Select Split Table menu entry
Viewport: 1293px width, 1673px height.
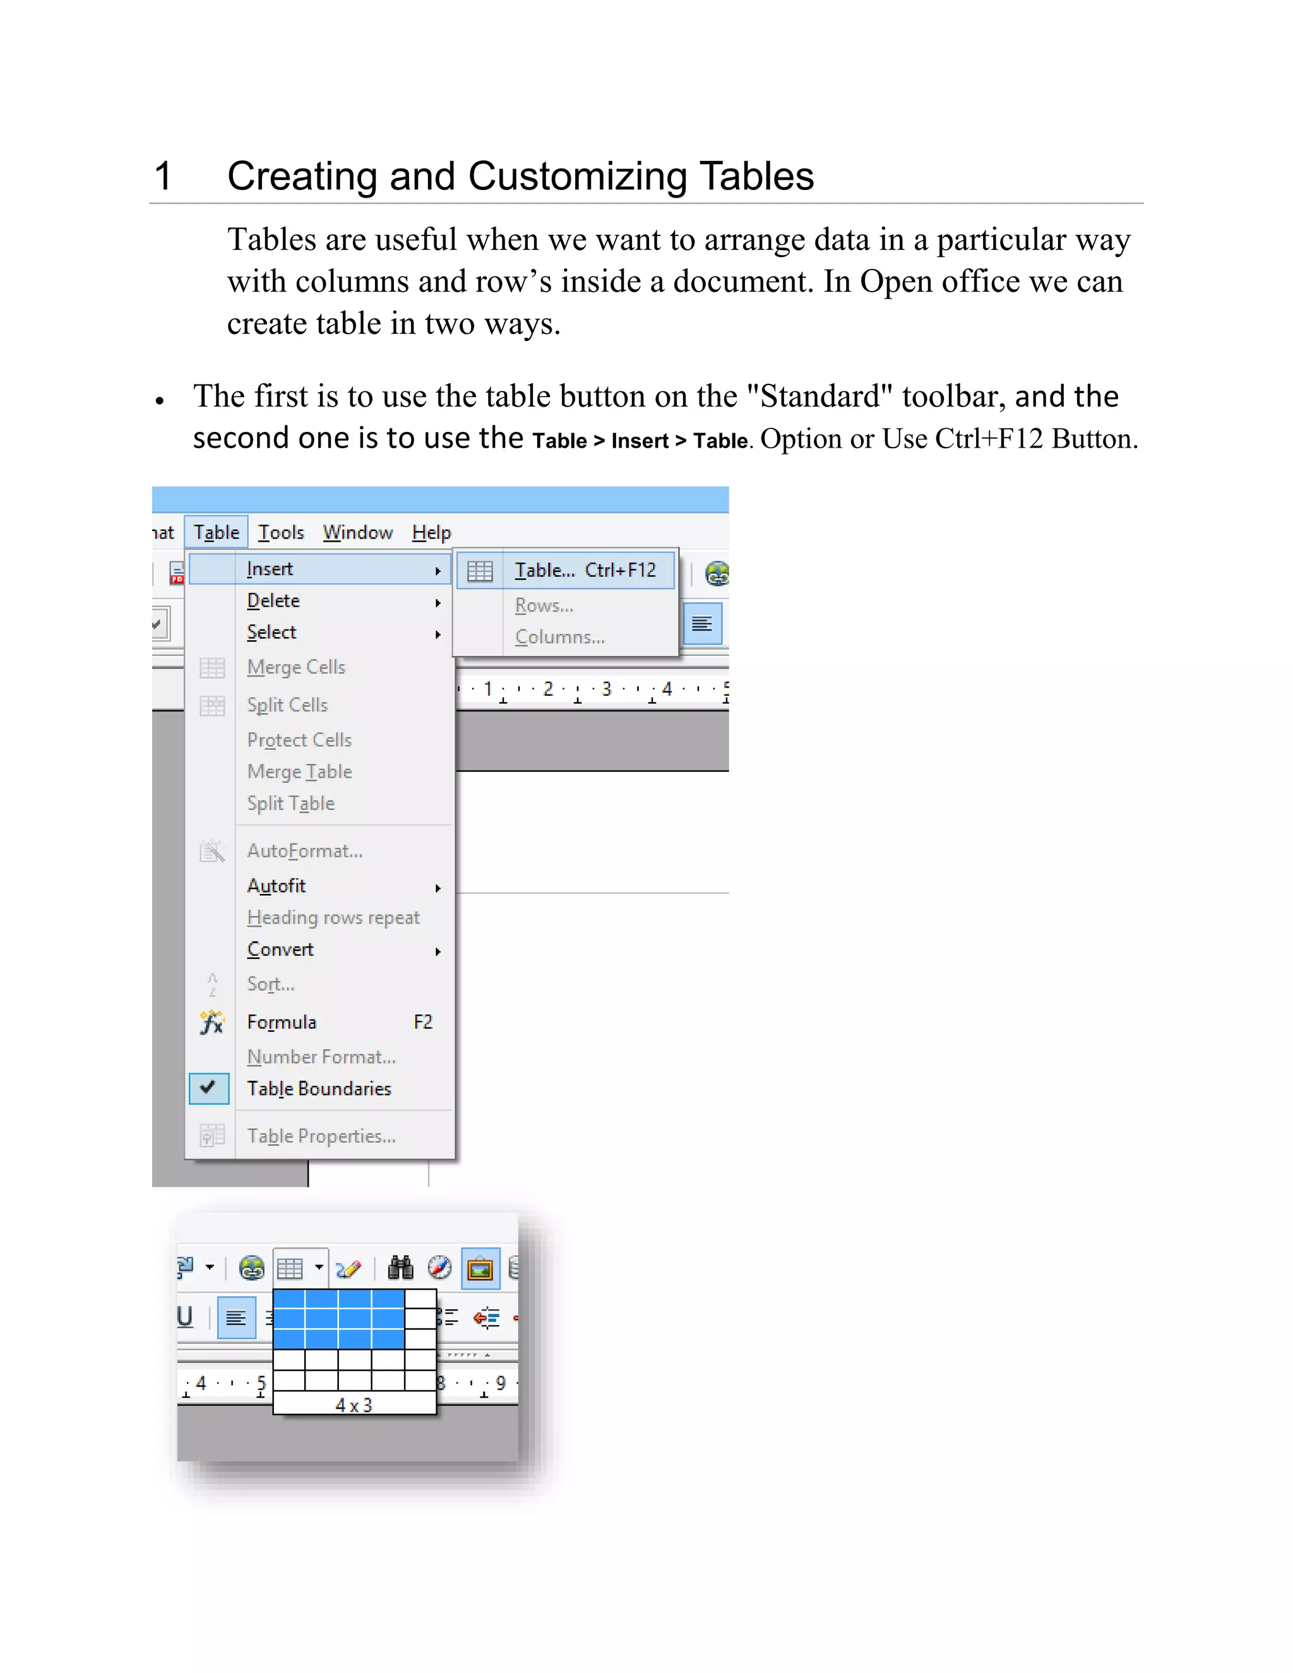291,804
